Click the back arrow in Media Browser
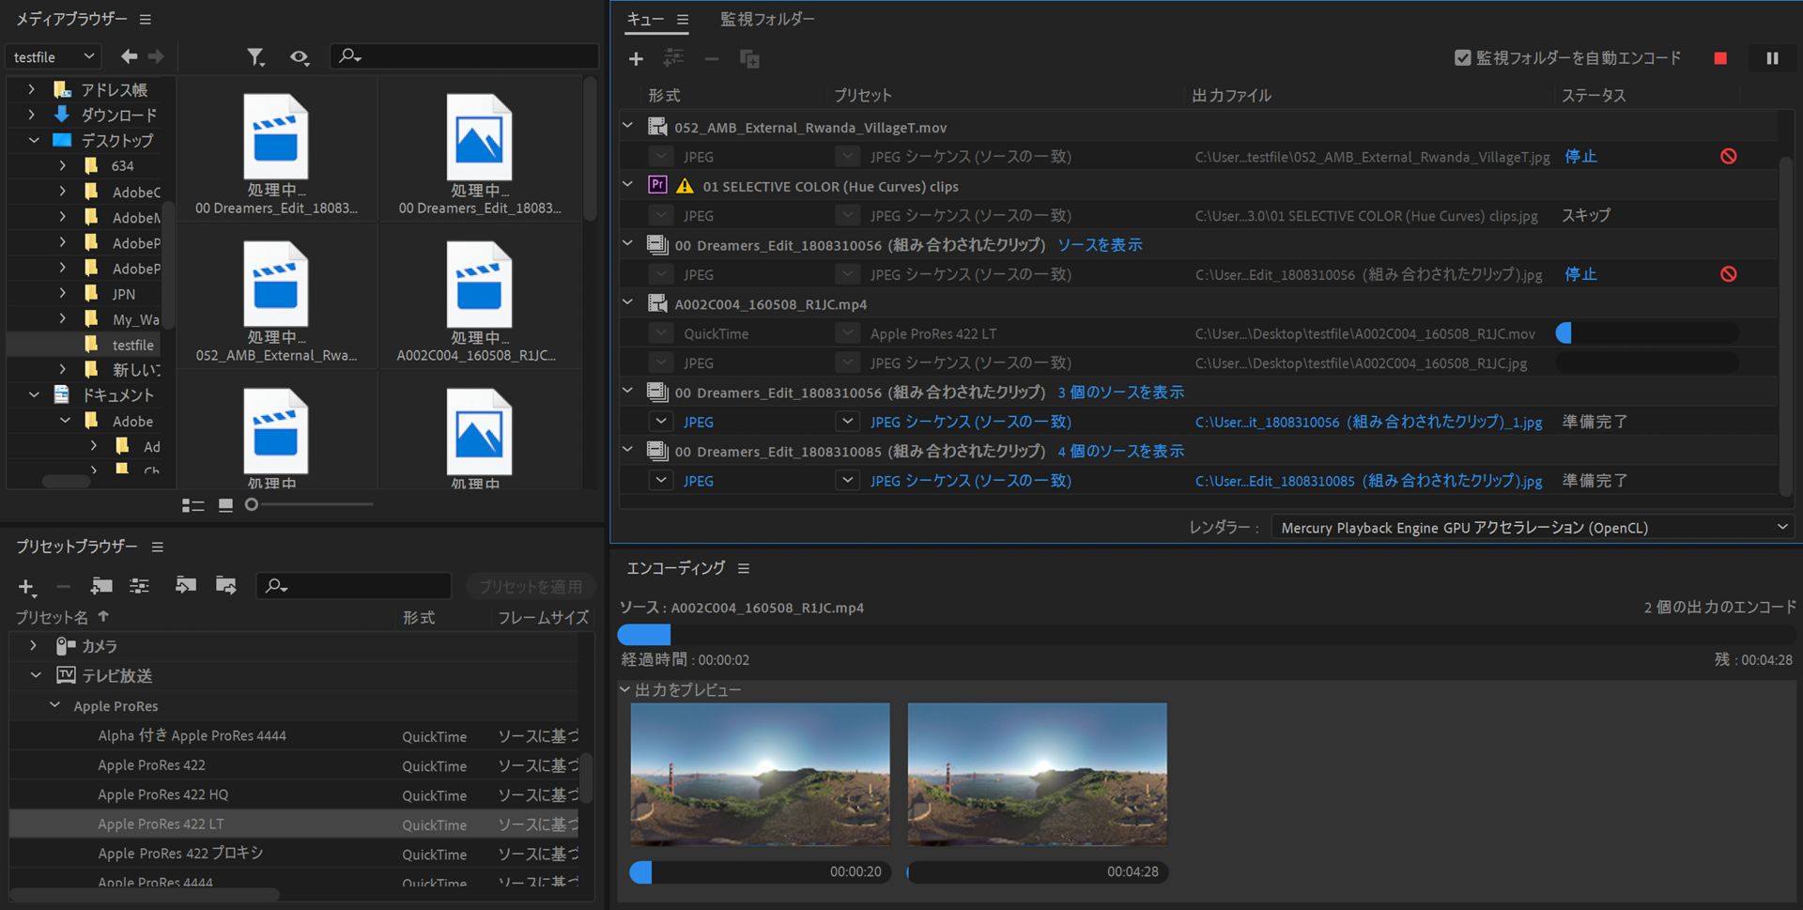This screenshot has height=910, width=1803. (129, 56)
